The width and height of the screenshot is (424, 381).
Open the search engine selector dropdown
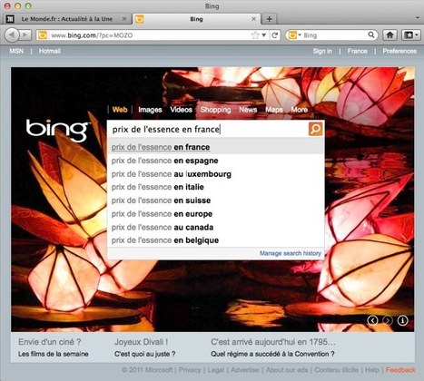pos(295,35)
